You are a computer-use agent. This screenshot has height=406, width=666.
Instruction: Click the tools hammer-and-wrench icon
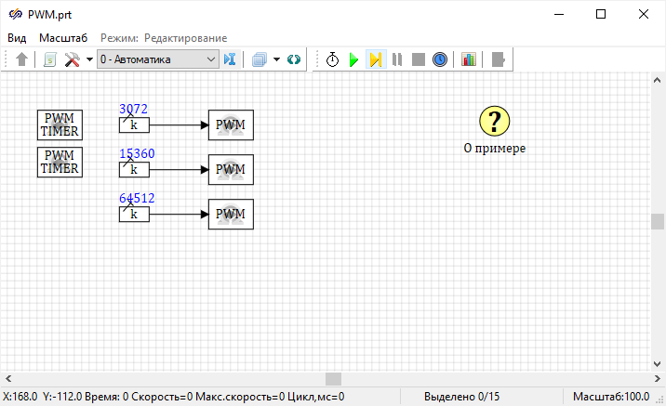[72, 59]
